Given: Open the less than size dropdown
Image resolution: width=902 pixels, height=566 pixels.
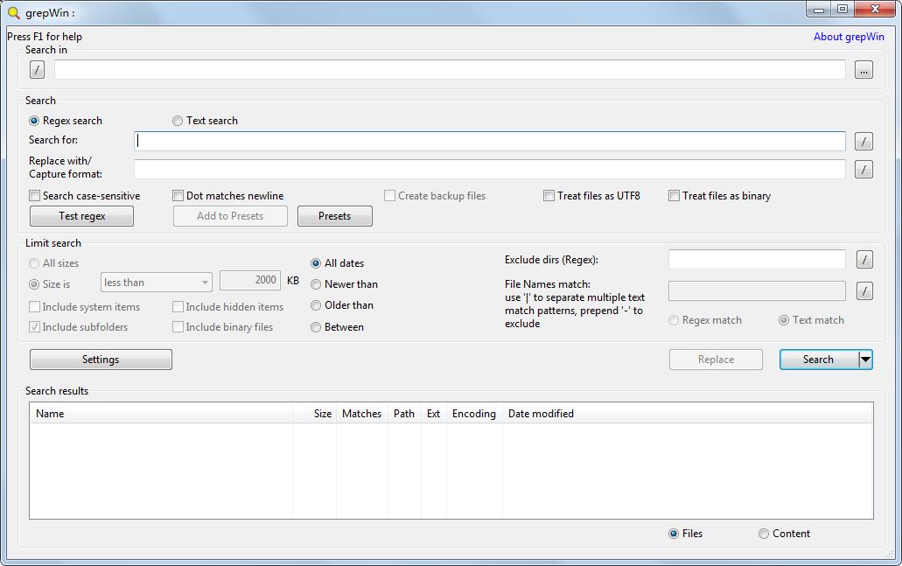Looking at the screenshot, I should [157, 282].
